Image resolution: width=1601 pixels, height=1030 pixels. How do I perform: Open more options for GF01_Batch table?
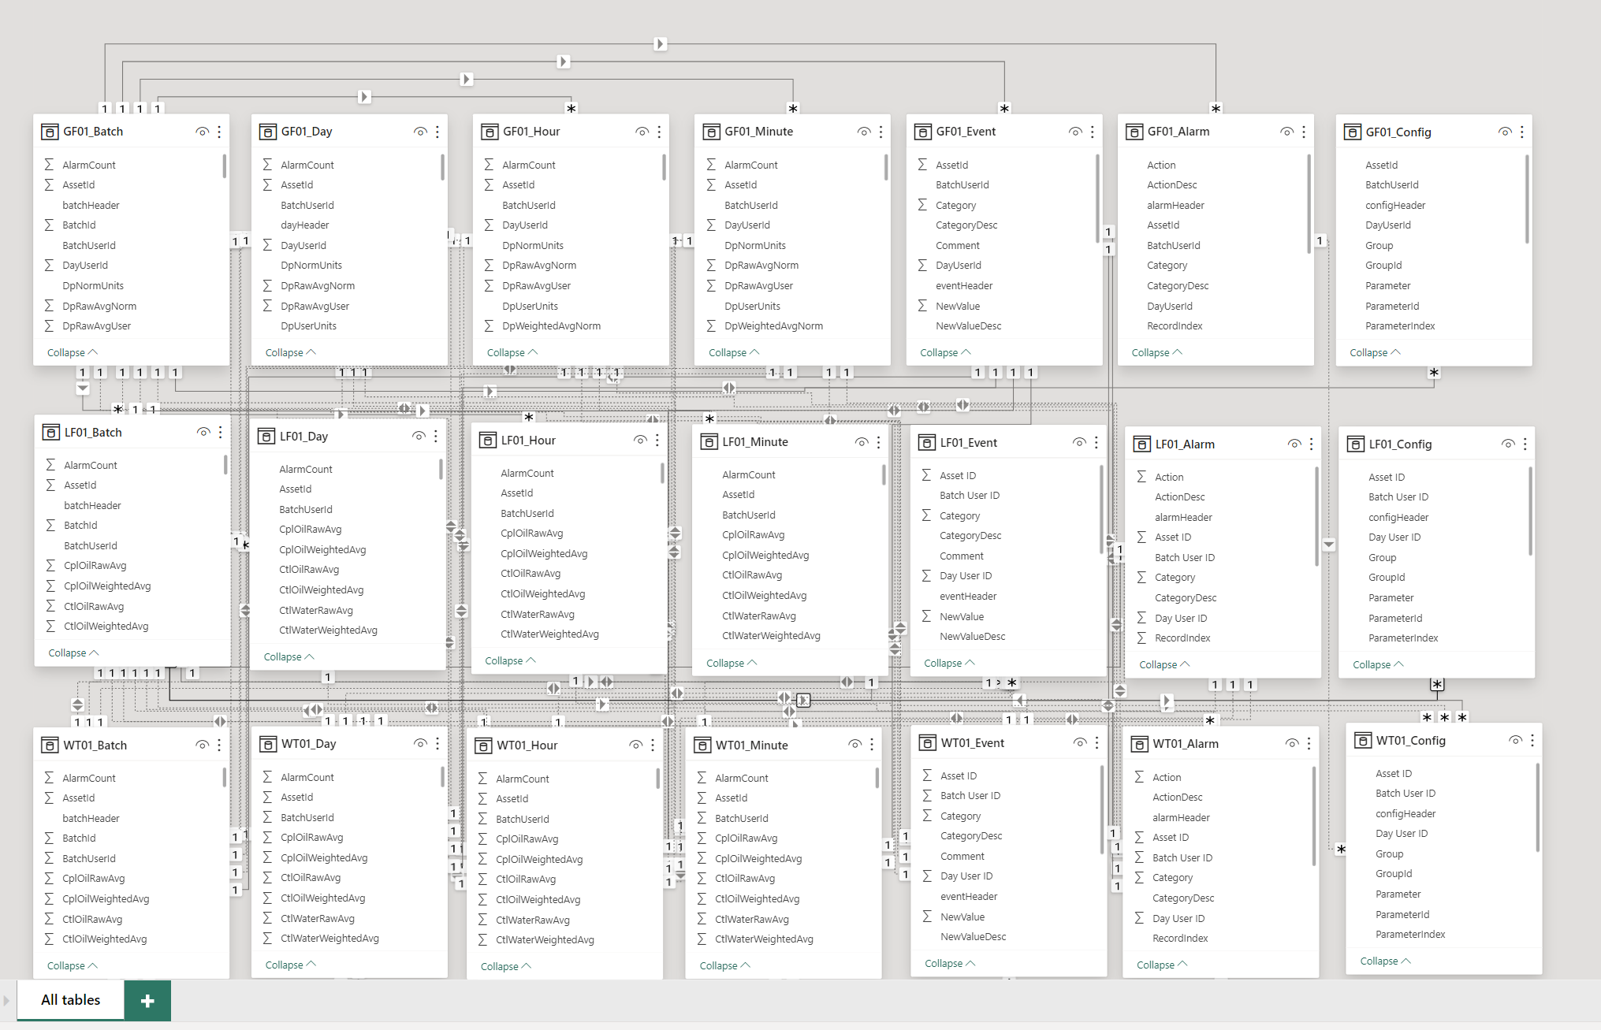(x=219, y=132)
